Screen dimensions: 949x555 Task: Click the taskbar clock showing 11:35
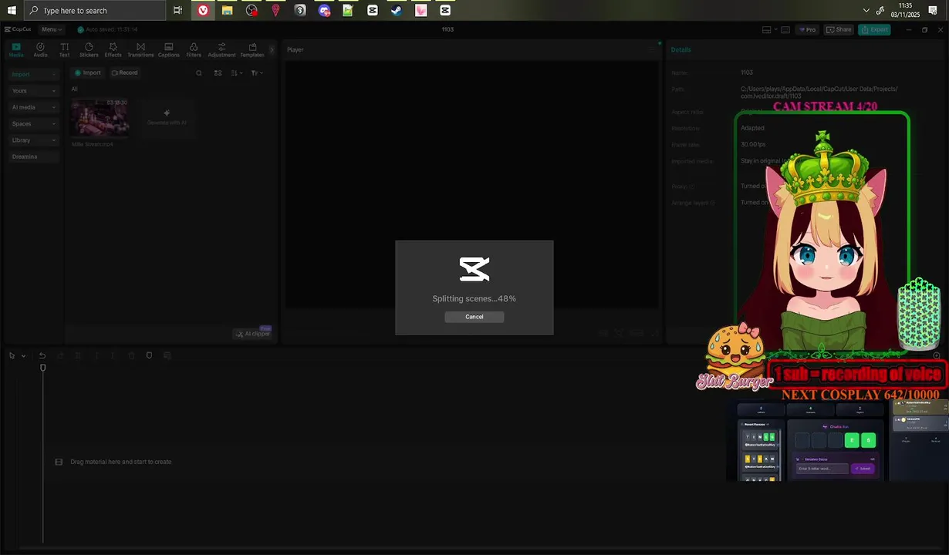[905, 10]
